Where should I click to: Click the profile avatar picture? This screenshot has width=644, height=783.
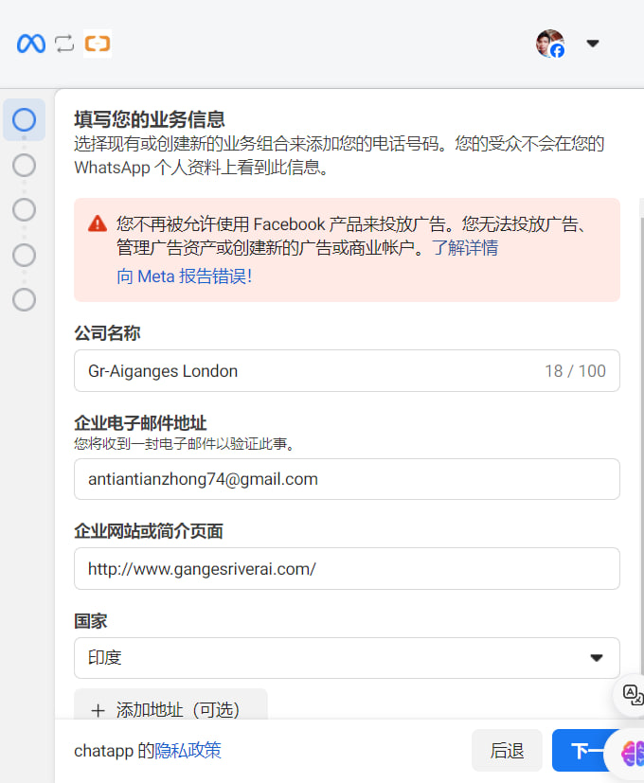[x=549, y=44]
